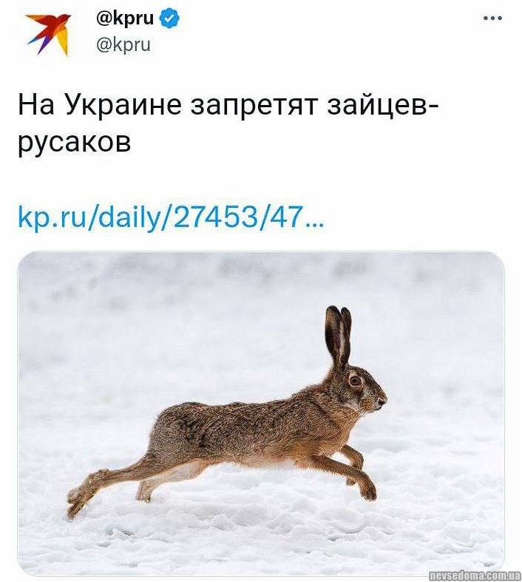Viewport: 522px width, 582px height.
Task: Click the blue verified checkmark badge
Action: pos(169,18)
